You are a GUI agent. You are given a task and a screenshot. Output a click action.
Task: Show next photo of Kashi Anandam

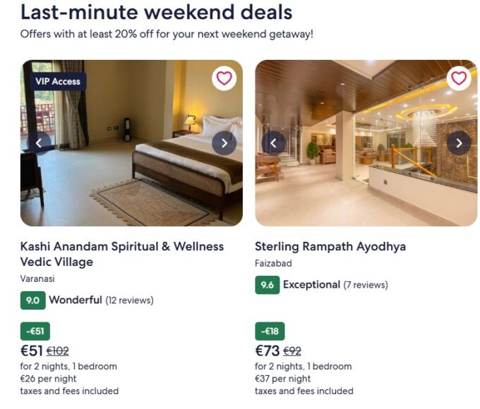tap(224, 143)
